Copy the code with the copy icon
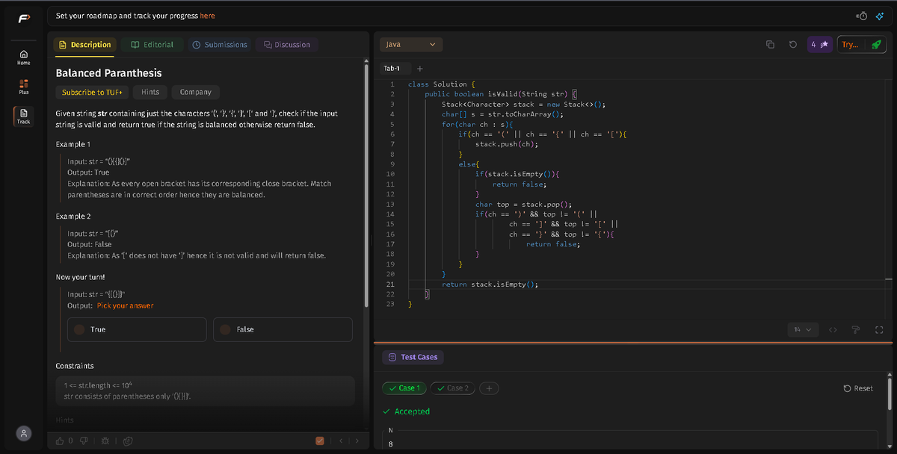The width and height of the screenshot is (897, 454). point(770,45)
